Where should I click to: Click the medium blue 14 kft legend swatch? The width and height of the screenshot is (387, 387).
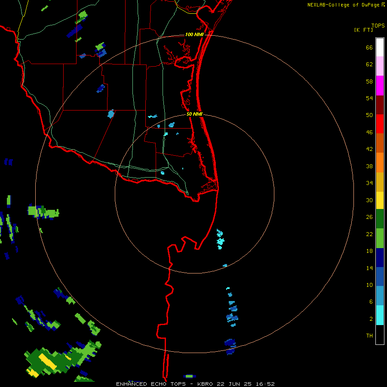[x=380, y=276]
